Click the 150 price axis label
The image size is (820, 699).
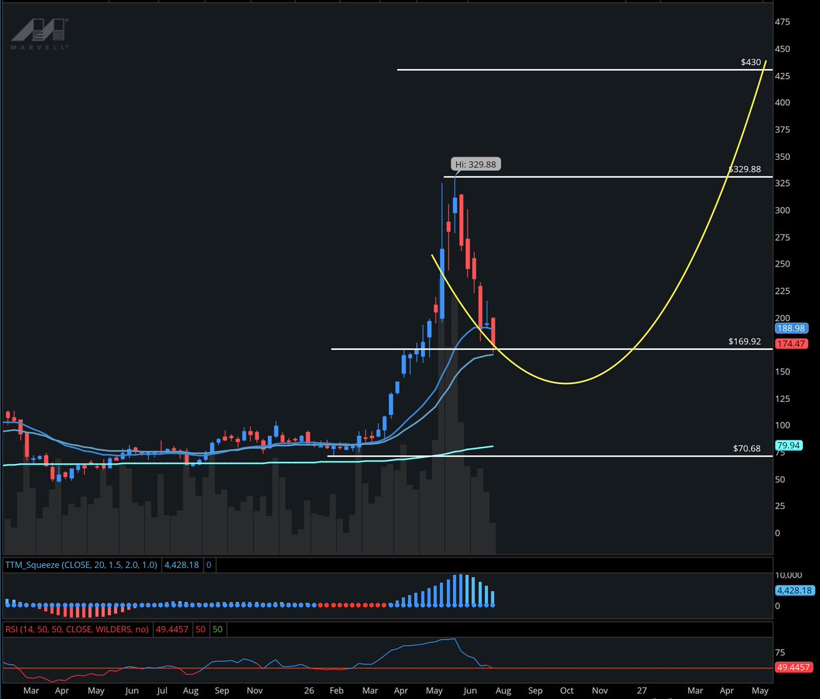tap(783, 372)
